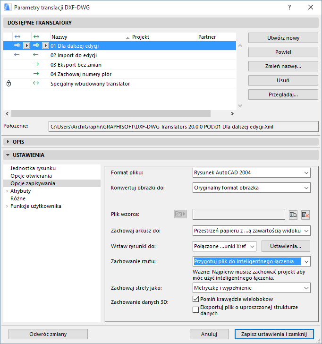
Task: Open Zachowaj arkusz do dropdown
Action: click(x=252, y=231)
